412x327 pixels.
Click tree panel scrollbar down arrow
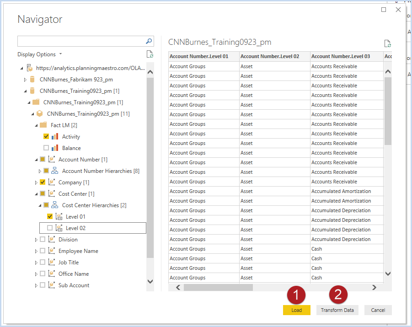150,282
